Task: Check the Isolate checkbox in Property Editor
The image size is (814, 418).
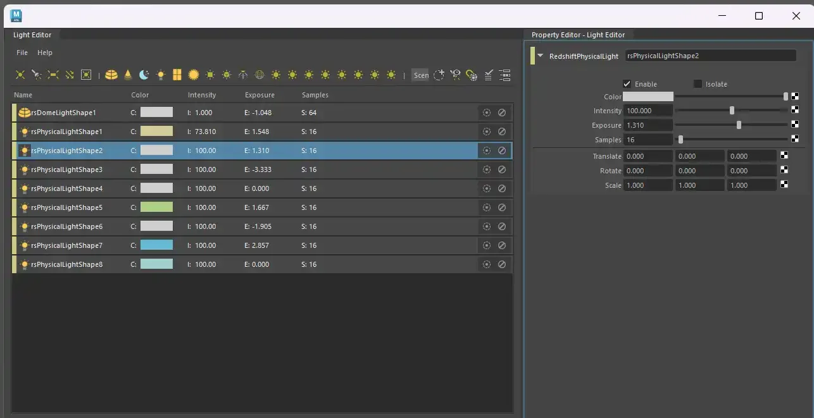Action: click(698, 83)
